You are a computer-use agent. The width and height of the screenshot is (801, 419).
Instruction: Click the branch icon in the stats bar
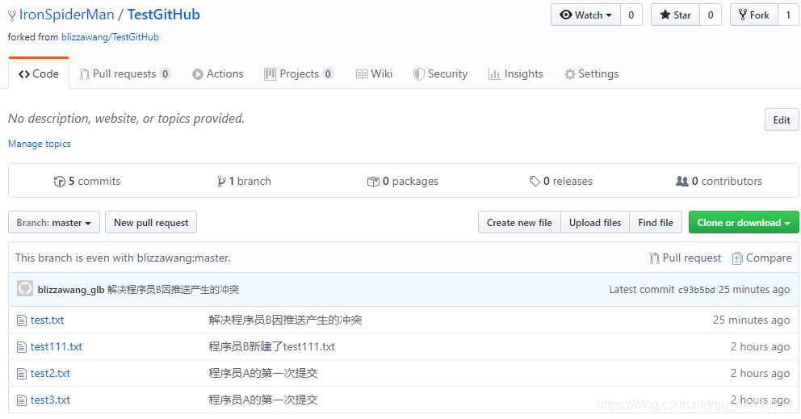pos(221,182)
